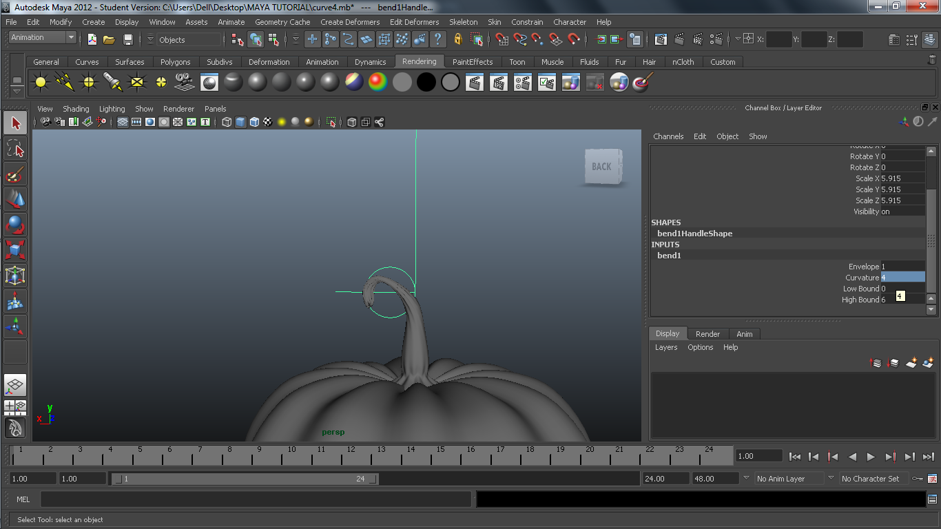Click the Select camera icon in the panel toolbar
The height and width of the screenshot is (529, 941).
coord(45,122)
